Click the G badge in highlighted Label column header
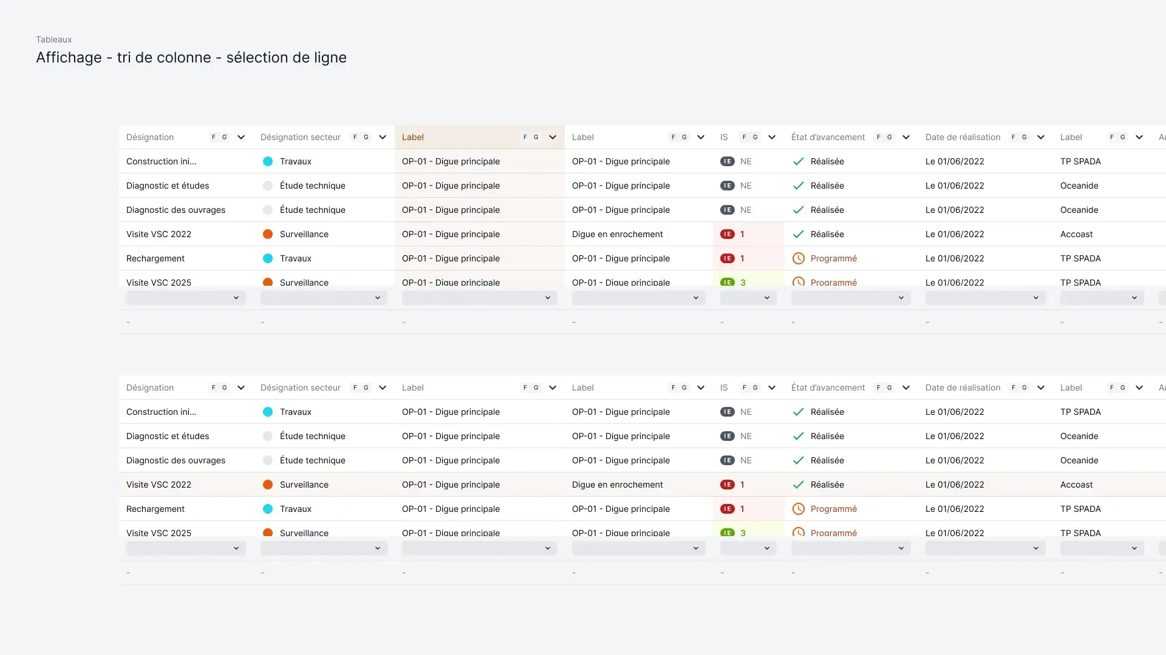 click(x=536, y=137)
